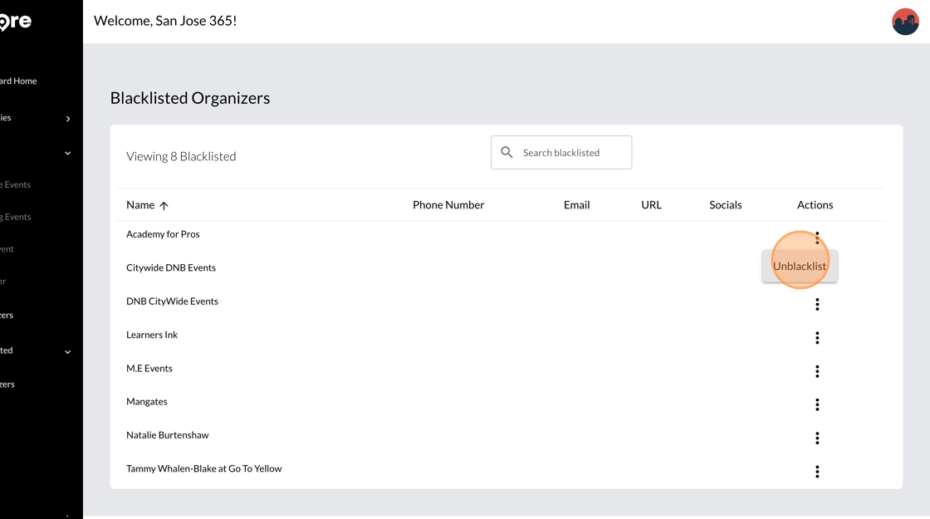Open actions menu for Learners Ink
Image resolution: width=930 pixels, height=519 pixels.
pyautogui.click(x=817, y=338)
